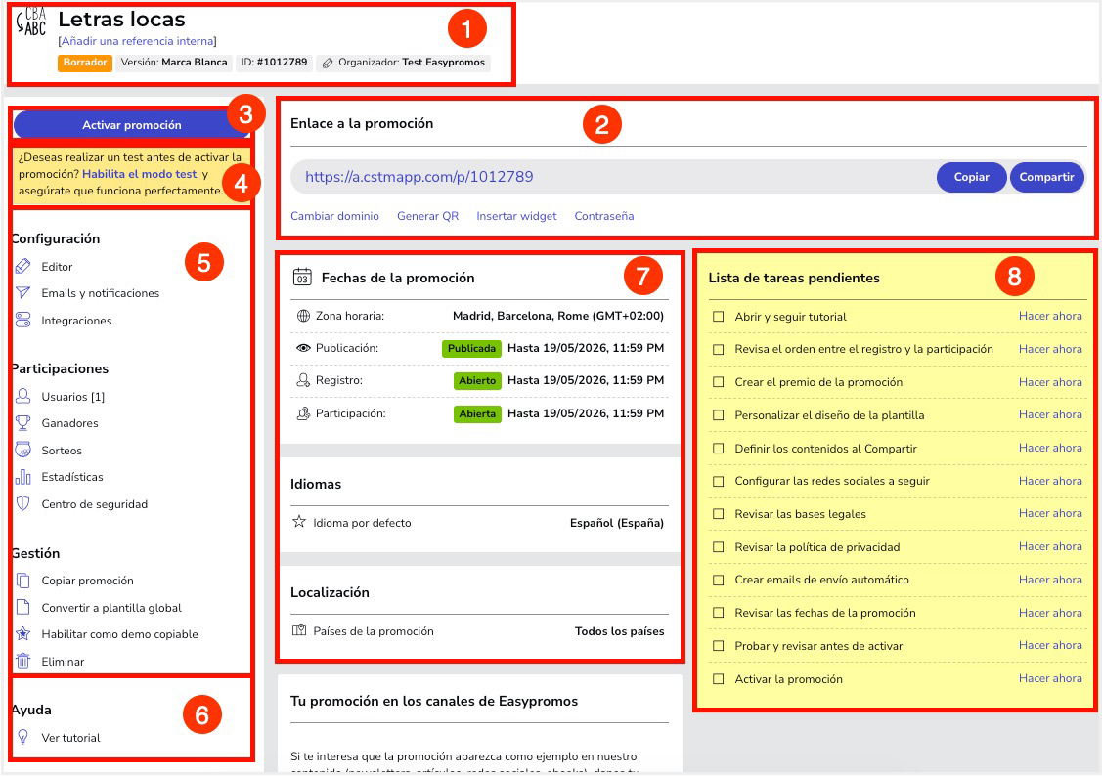
Task: Click the Copiar promoción duplicate icon
Action: [x=23, y=581]
